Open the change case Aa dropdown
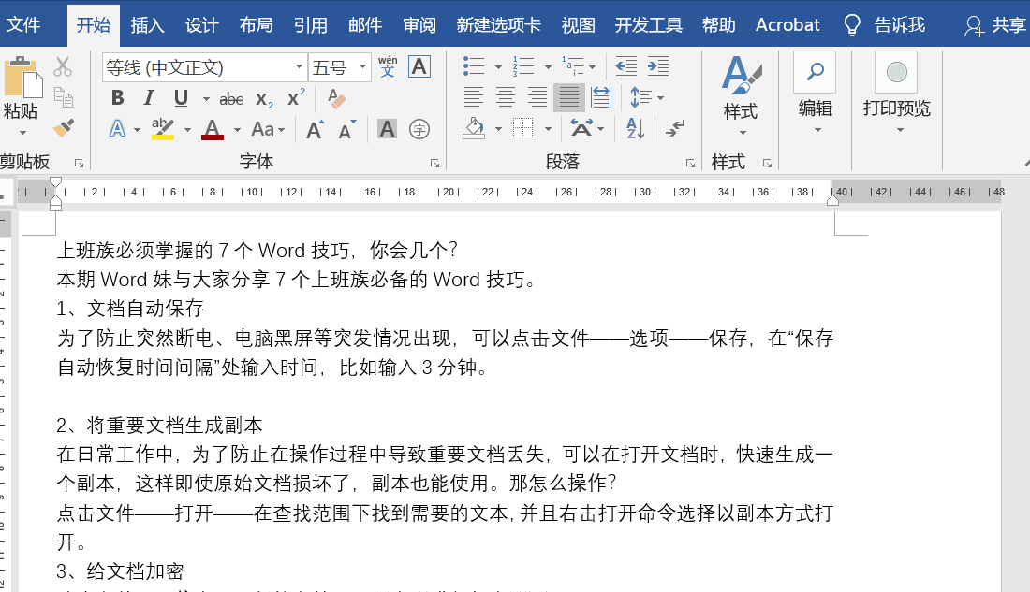The height and width of the screenshot is (592, 1030). pyautogui.click(x=268, y=129)
